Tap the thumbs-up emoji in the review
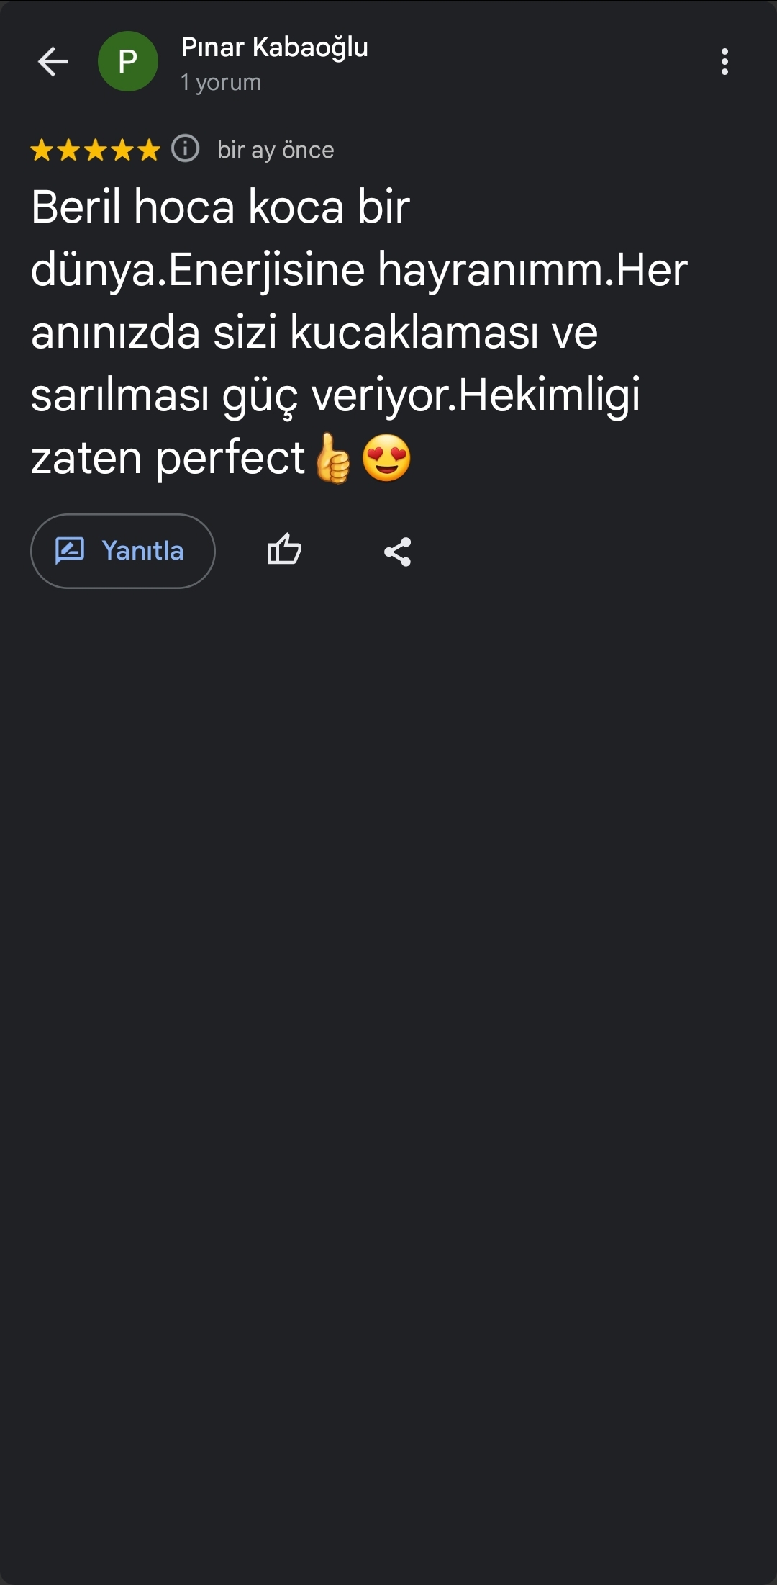Image resolution: width=777 pixels, height=1585 pixels. coord(333,459)
